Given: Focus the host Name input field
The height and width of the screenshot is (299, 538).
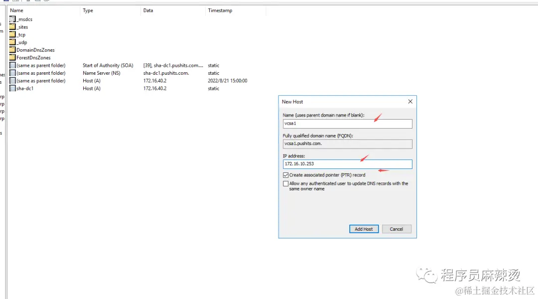Looking at the screenshot, I should 347,124.
